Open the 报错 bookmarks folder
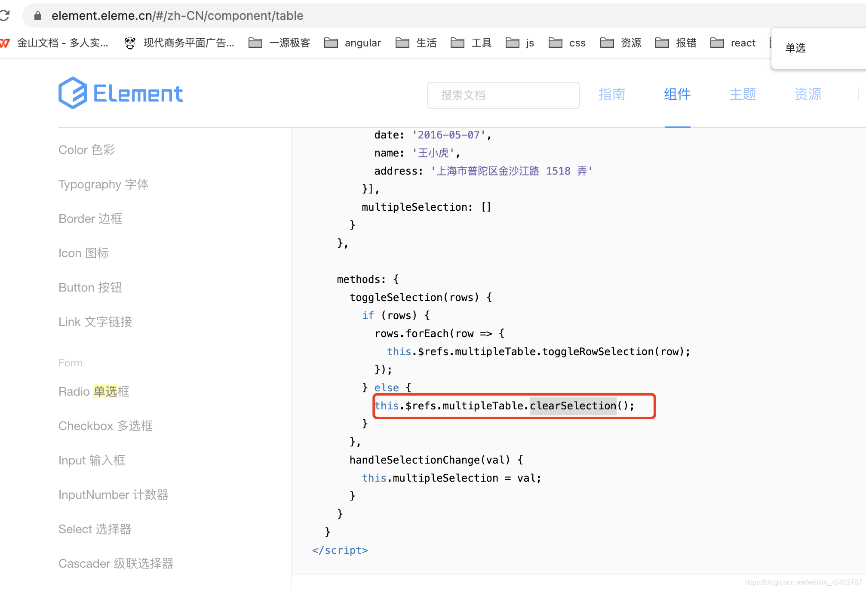The height and width of the screenshot is (590, 866). (676, 43)
